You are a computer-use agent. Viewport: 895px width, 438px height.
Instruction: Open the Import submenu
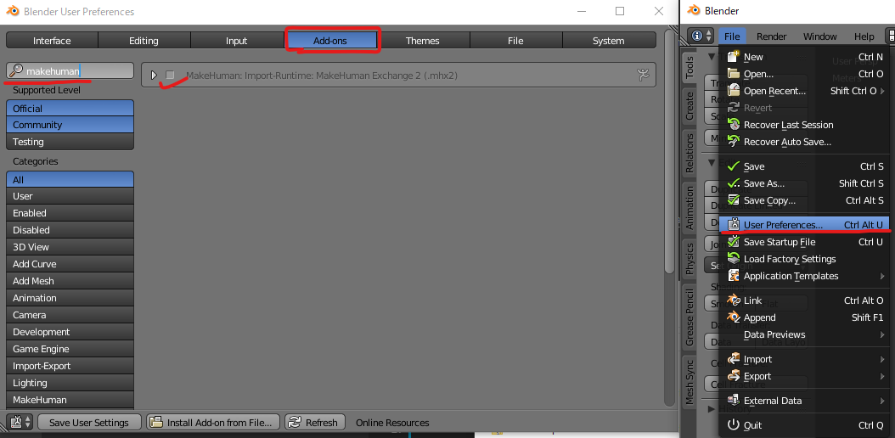pos(804,359)
